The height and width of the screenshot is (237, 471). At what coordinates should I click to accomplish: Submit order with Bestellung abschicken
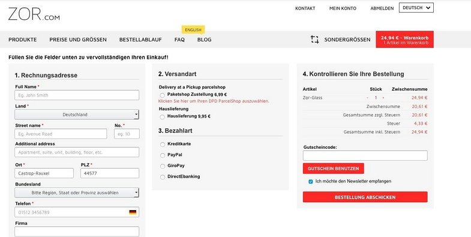[365, 197]
